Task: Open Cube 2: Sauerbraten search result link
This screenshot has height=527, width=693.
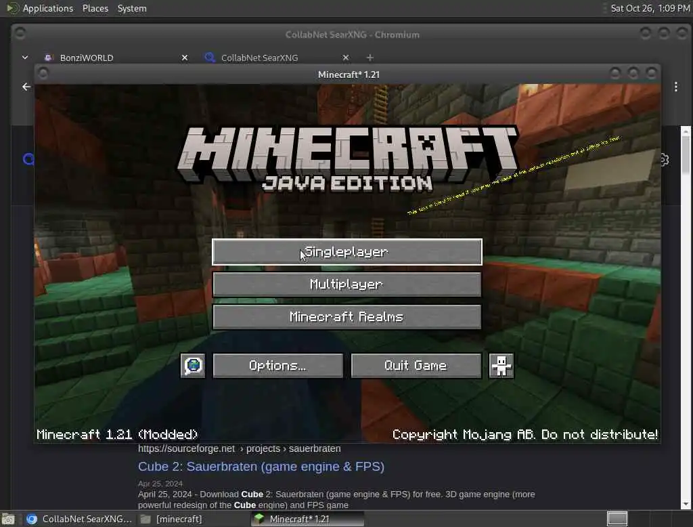Action: pos(261,467)
